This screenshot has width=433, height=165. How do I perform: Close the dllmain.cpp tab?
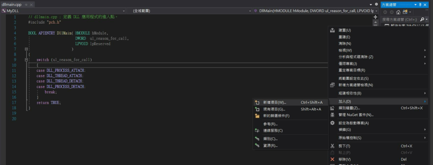click(x=31, y=5)
